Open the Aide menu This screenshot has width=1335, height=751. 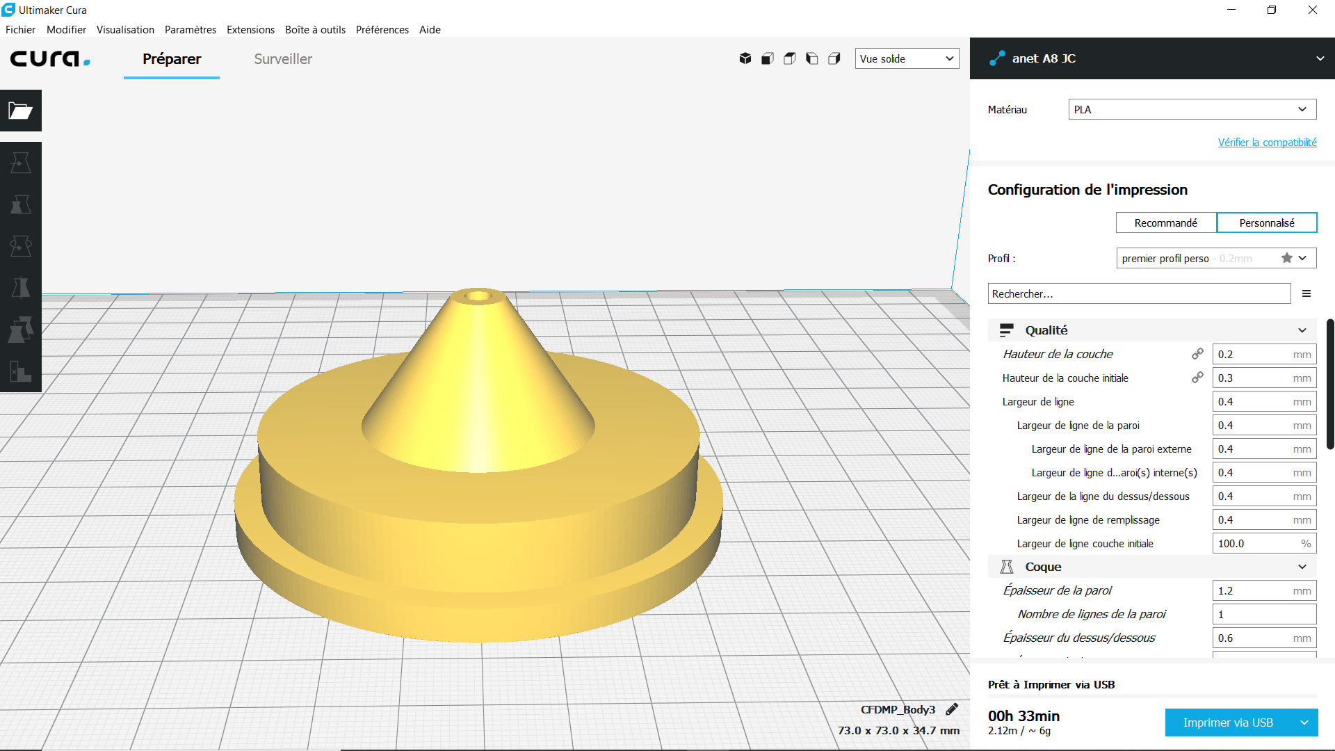pyautogui.click(x=430, y=29)
